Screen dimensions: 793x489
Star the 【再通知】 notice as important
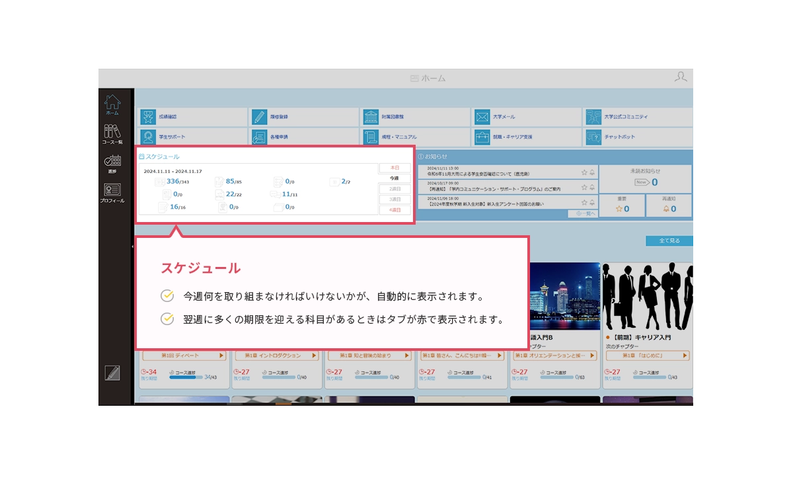[584, 188]
